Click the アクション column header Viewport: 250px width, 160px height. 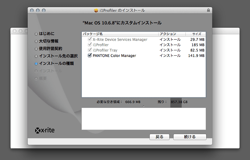[172, 34]
